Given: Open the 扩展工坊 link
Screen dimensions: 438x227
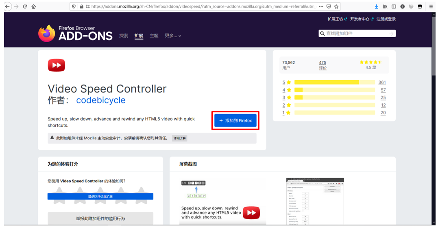Looking at the screenshot, I should point(338,19).
